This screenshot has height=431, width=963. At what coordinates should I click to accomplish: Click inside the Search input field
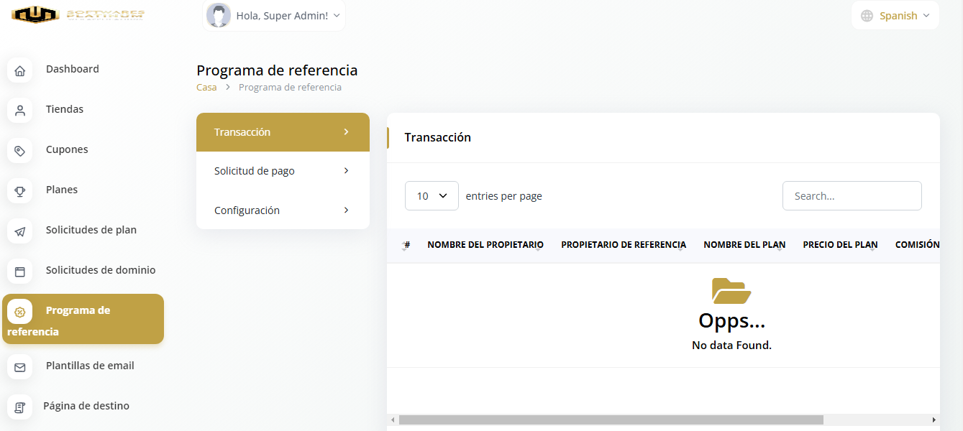point(852,196)
